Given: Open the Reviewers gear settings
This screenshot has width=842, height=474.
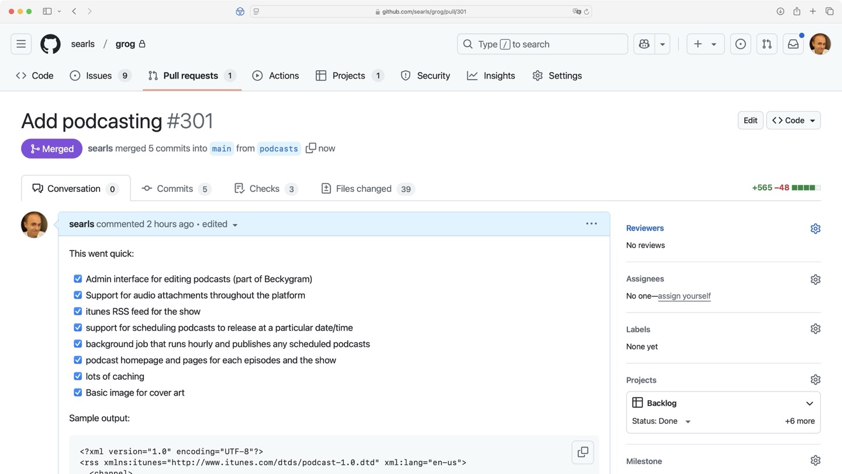Looking at the screenshot, I should pyautogui.click(x=815, y=229).
